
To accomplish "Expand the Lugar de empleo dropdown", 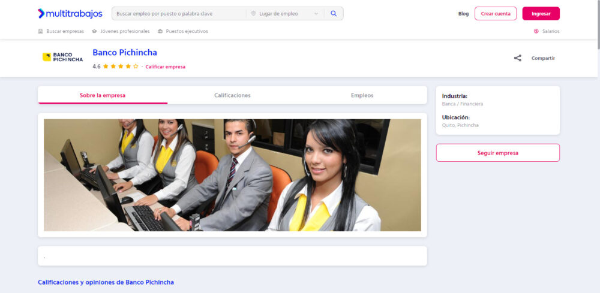I will 285,14.
